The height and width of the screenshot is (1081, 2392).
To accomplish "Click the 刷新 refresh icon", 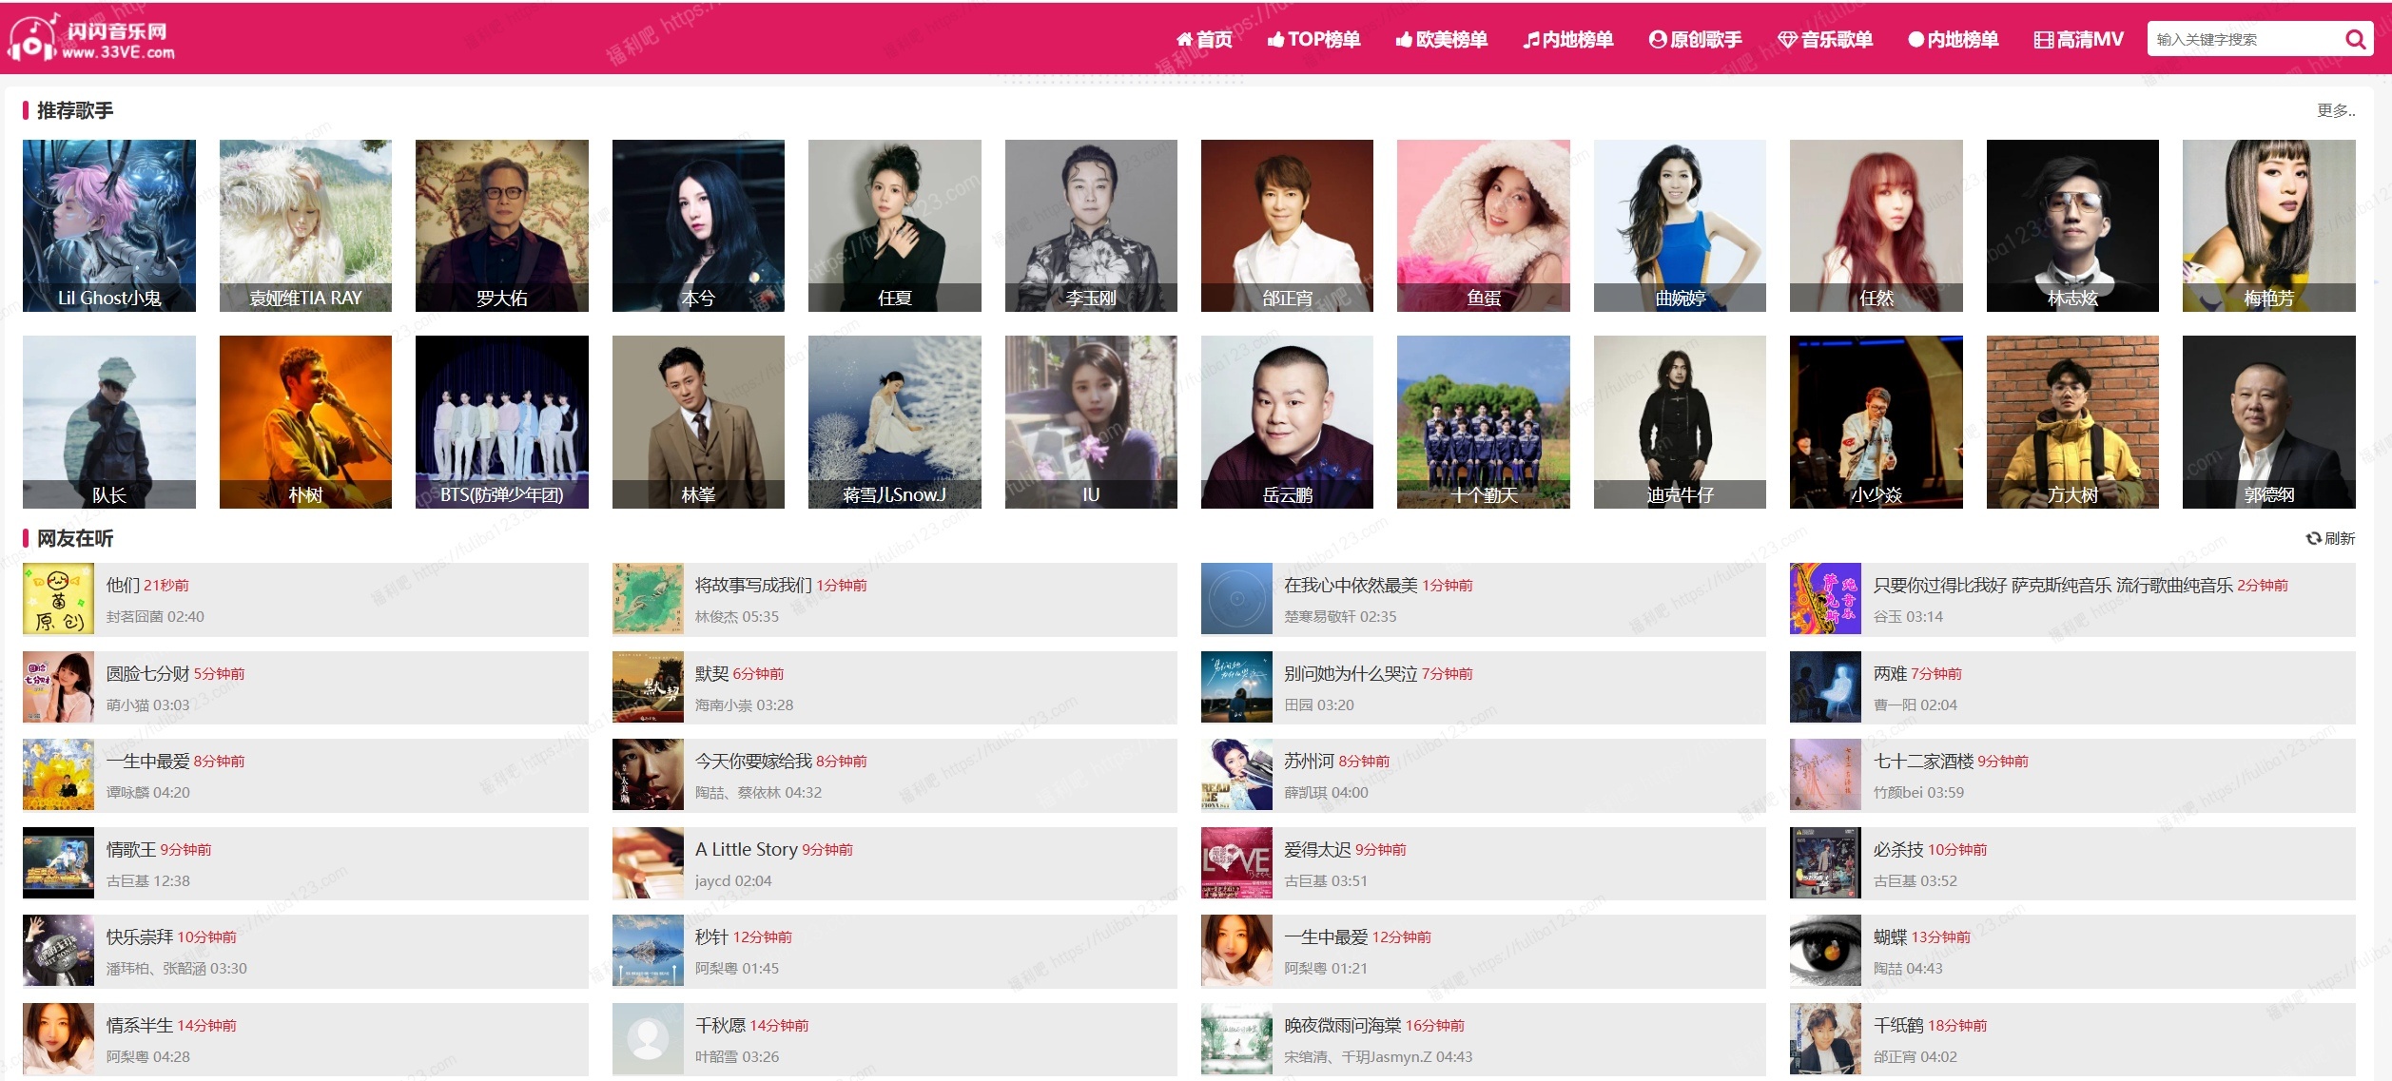I will tap(2313, 538).
